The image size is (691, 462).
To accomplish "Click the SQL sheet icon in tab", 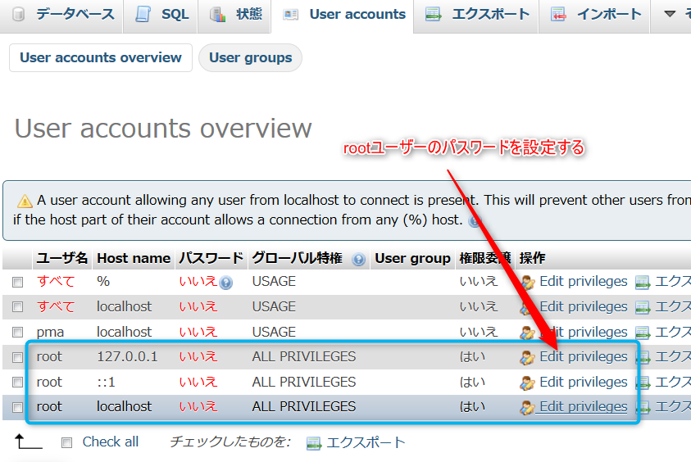I will pos(143,14).
